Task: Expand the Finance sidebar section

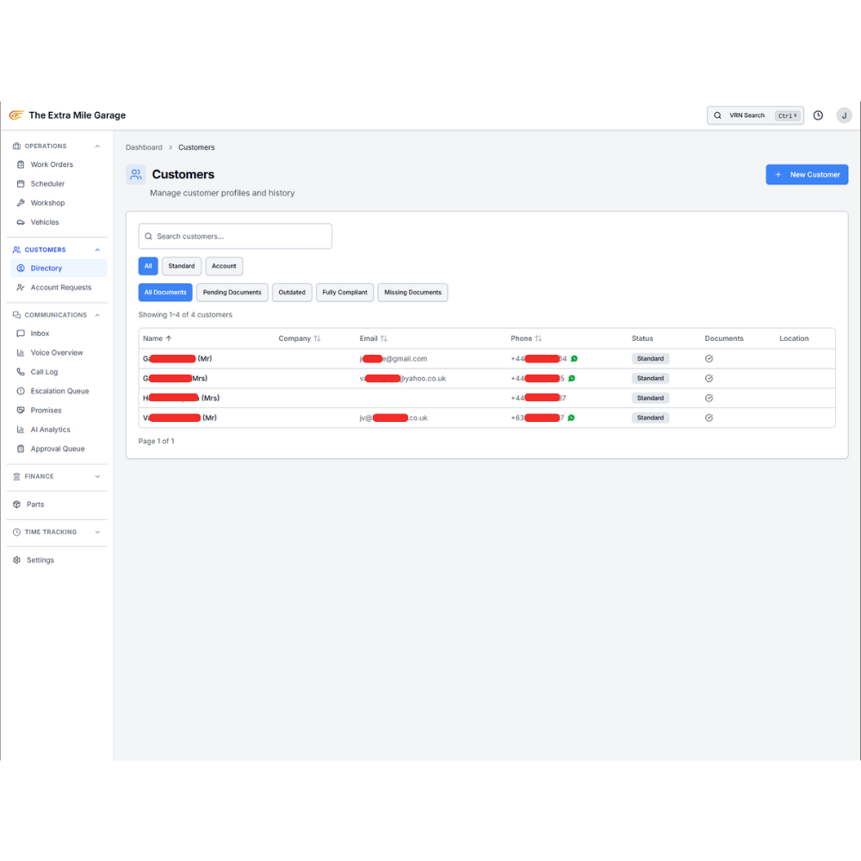Action: coord(57,476)
